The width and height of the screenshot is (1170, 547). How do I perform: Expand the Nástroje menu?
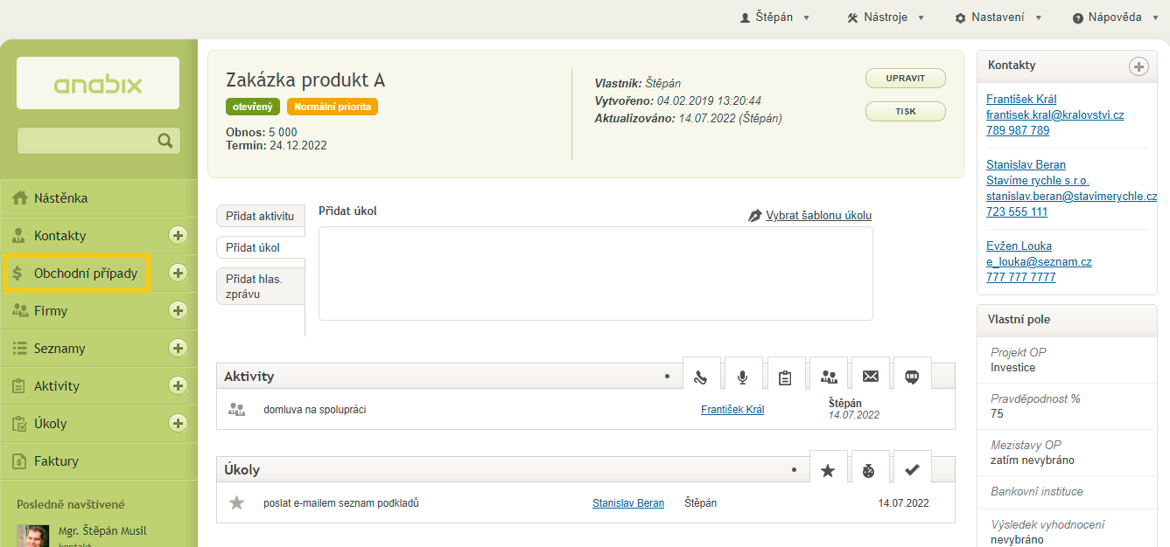coord(886,17)
